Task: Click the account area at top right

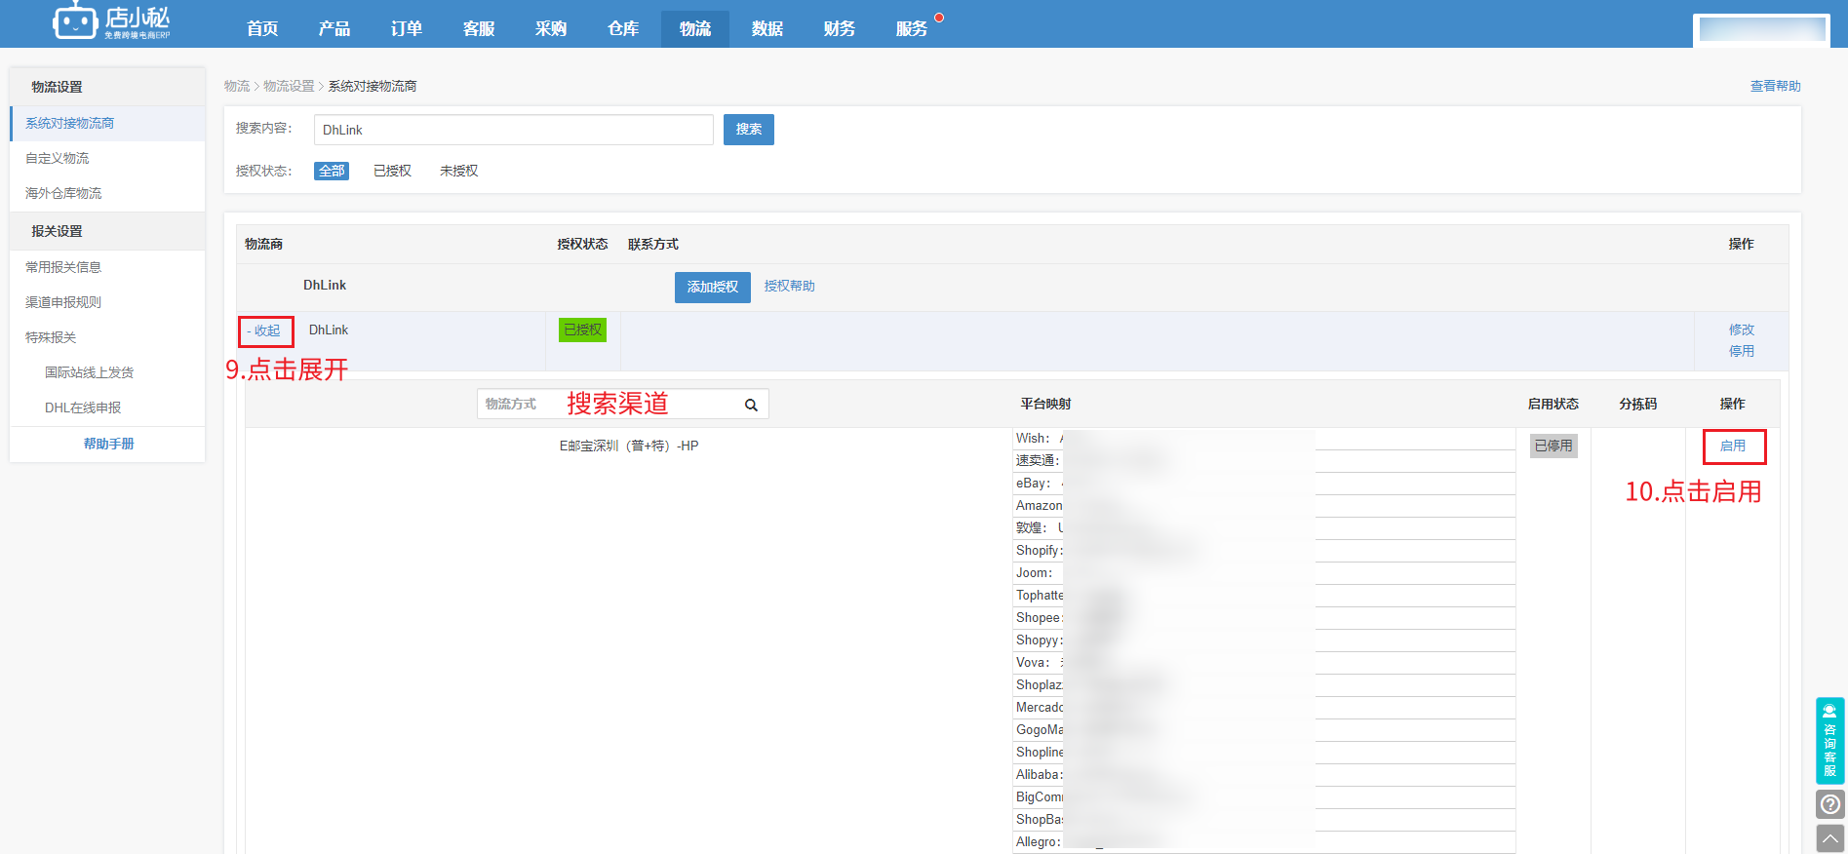Action: [1761, 29]
